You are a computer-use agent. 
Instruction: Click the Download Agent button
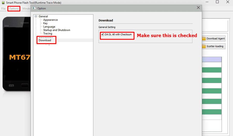click(214, 39)
